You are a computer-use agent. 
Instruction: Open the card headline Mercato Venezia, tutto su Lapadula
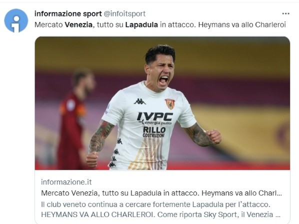click(x=161, y=193)
